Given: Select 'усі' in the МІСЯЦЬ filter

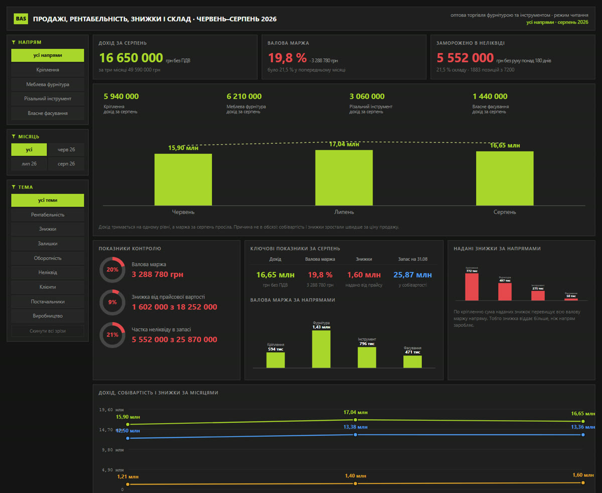Looking at the screenshot, I should [x=29, y=149].
